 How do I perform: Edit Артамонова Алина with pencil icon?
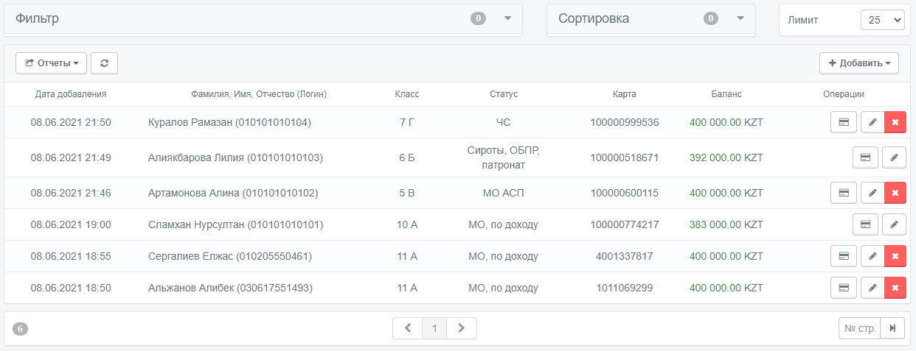pyautogui.click(x=872, y=193)
